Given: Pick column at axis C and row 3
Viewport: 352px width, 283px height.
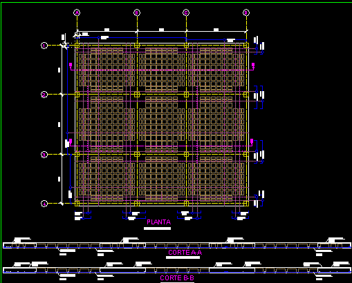Looking at the screenshot, I should [186, 154].
